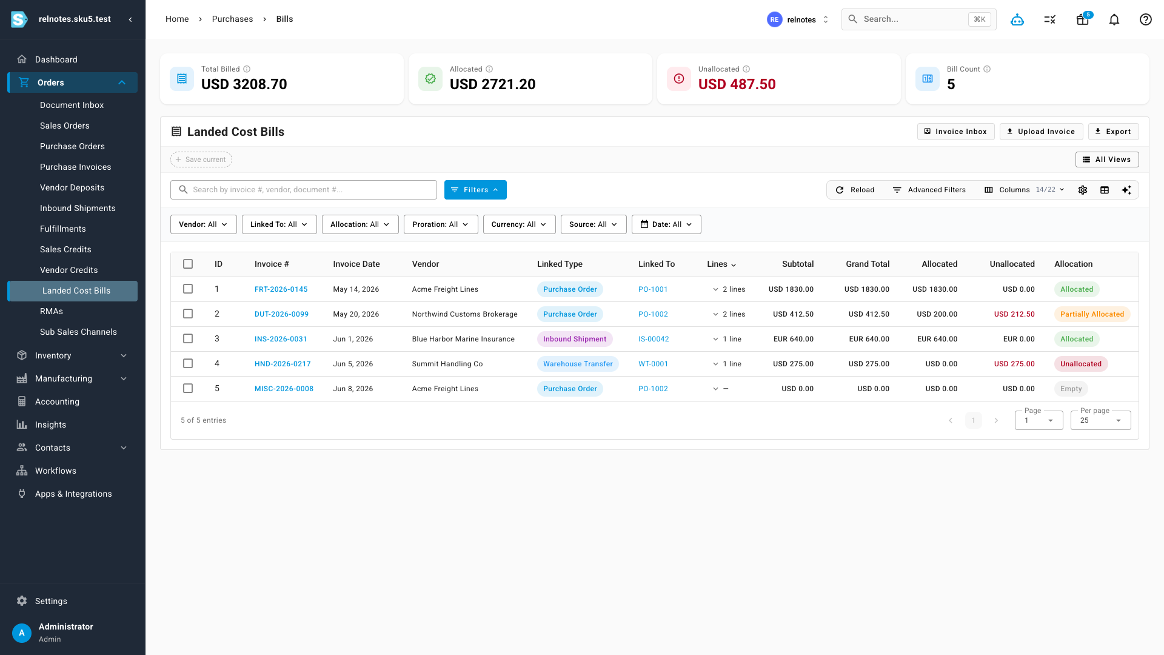The height and width of the screenshot is (655, 1164).
Task: Open Dashboard in the sidebar
Action: 56,59
